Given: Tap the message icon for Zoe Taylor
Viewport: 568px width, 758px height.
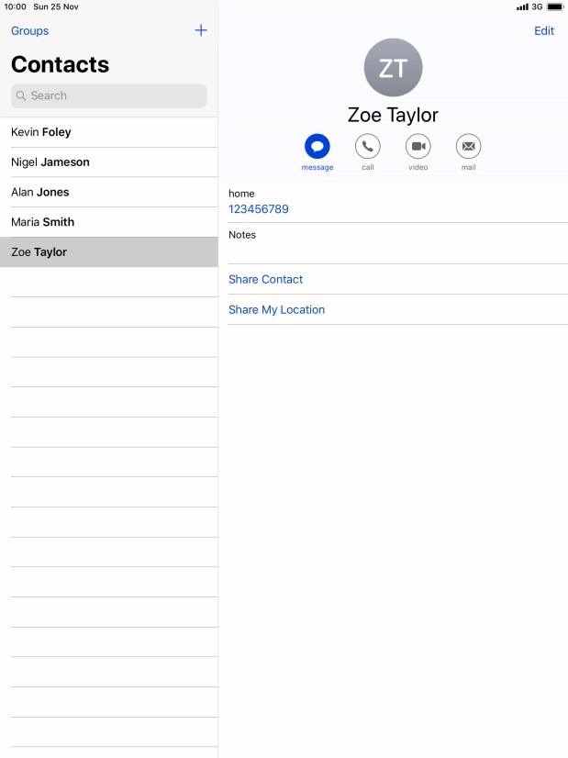Looking at the screenshot, I should pyautogui.click(x=317, y=146).
